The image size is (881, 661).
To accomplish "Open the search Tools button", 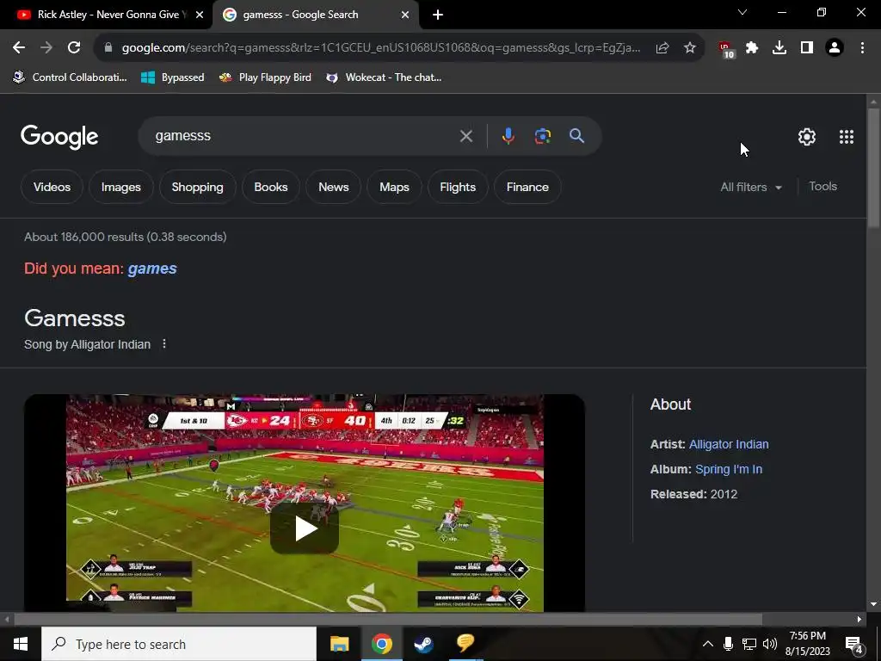I will tap(822, 187).
